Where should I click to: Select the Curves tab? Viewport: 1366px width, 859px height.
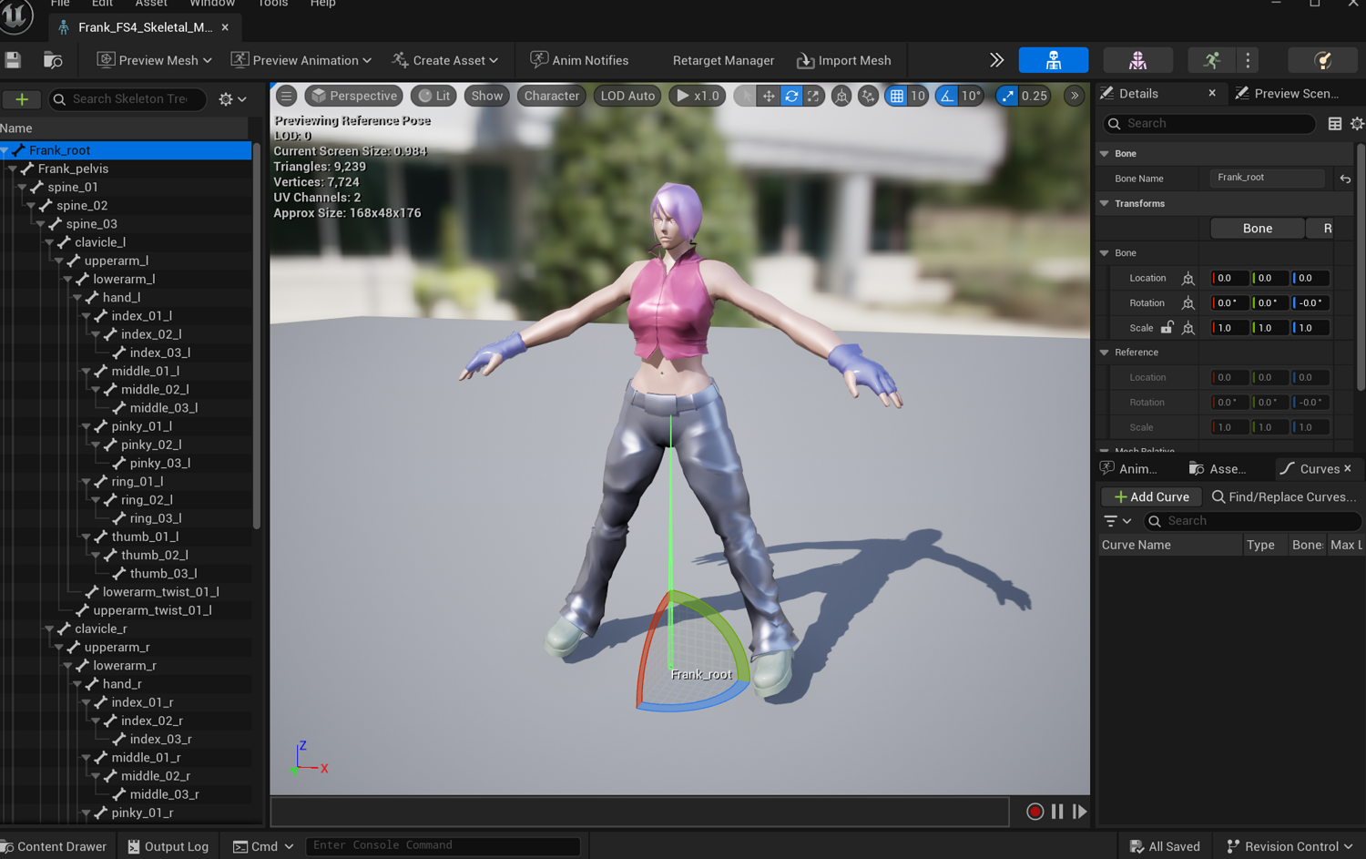pyautogui.click(x=1317, y=469)
